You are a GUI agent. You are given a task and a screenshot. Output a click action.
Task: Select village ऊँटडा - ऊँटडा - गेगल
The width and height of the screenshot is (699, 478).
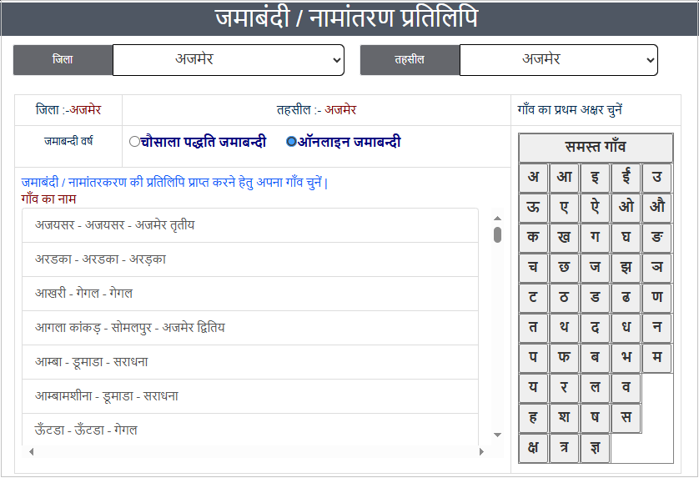pos(250,430)
